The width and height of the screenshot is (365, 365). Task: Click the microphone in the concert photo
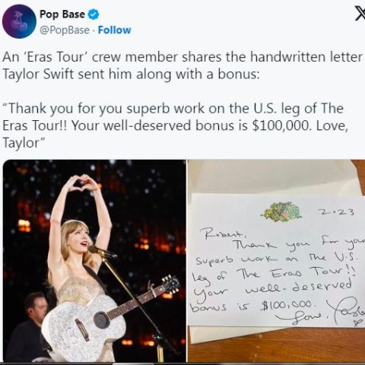pyautogui.click(x=101, y=252)
